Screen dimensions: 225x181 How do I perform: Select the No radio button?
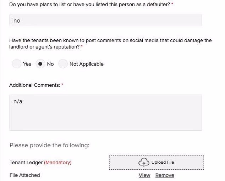pyautogui.click(x=40, y=64)
